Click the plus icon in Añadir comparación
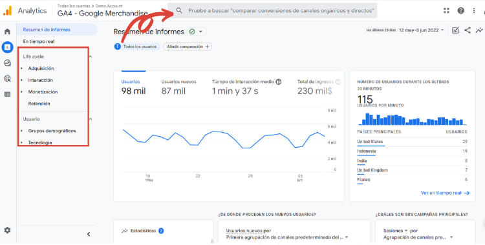485x245 pixels. pos(207,46)
